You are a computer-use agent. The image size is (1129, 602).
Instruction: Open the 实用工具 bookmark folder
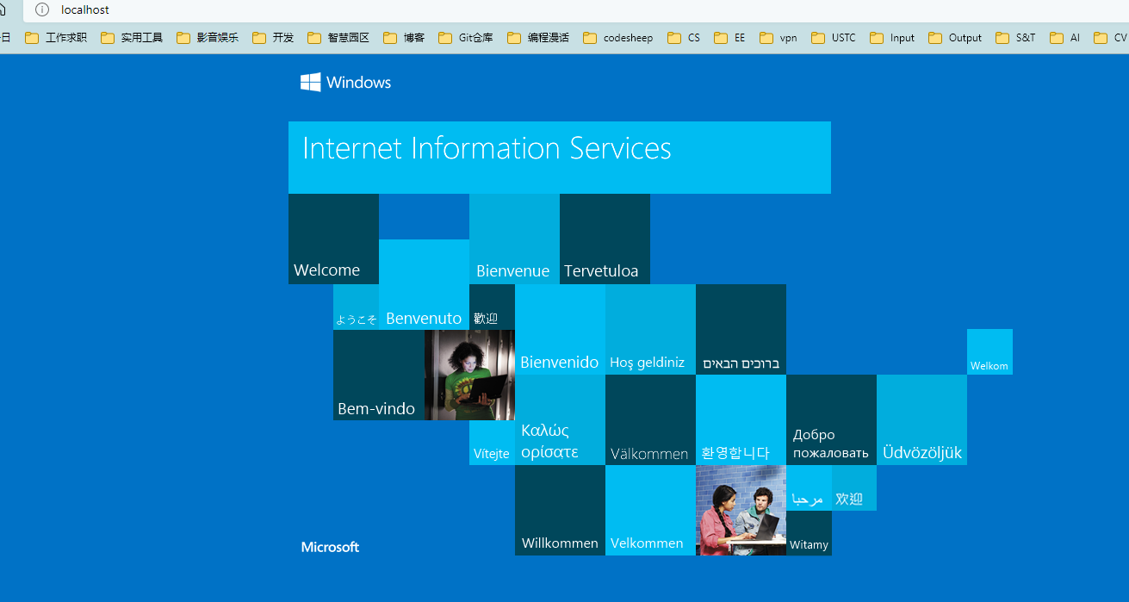click(x=132, y=38)
